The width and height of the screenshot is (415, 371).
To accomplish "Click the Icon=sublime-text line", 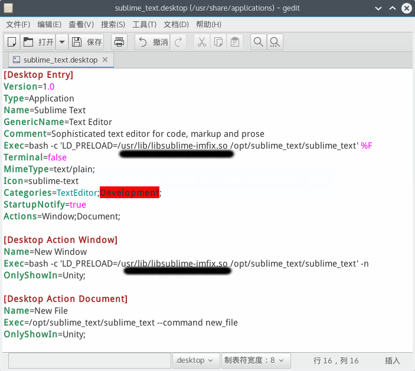I will 41,181.
